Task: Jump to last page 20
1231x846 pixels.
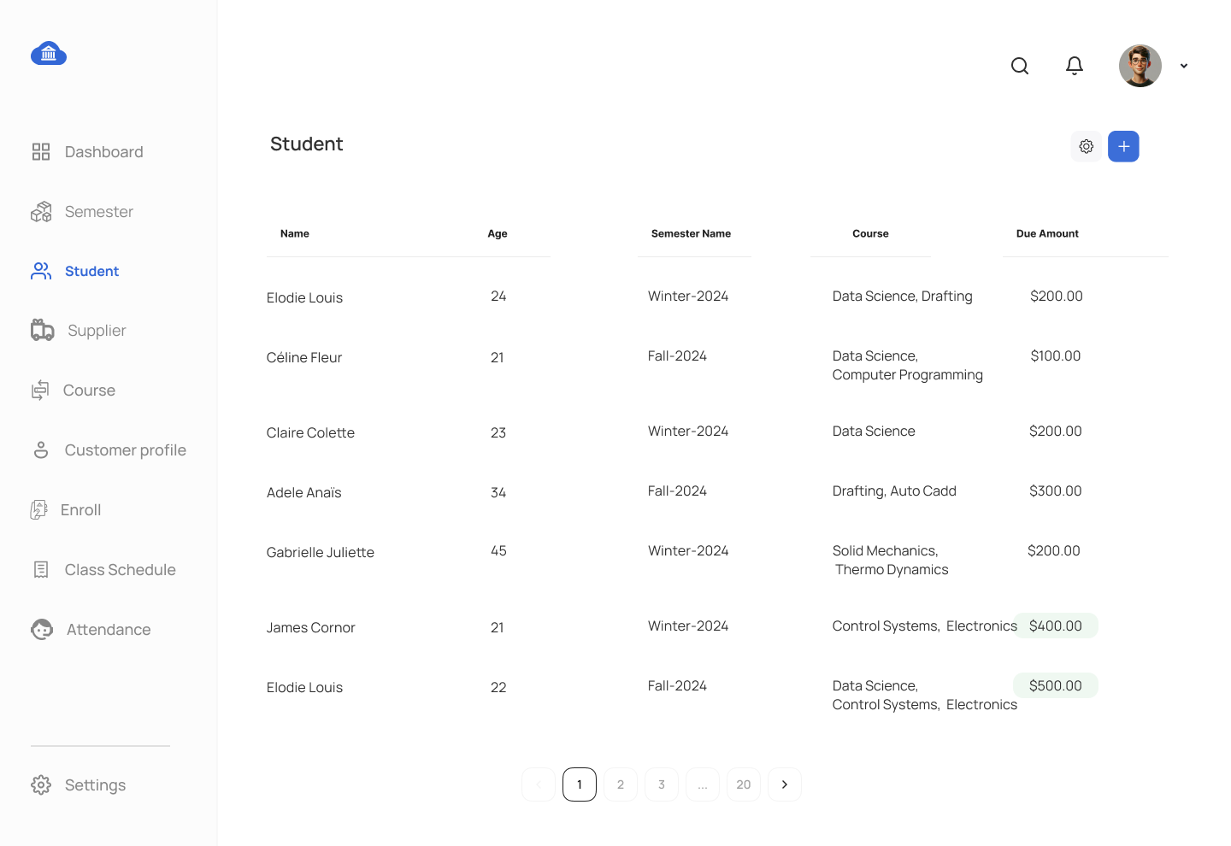Action: [744, 784]
